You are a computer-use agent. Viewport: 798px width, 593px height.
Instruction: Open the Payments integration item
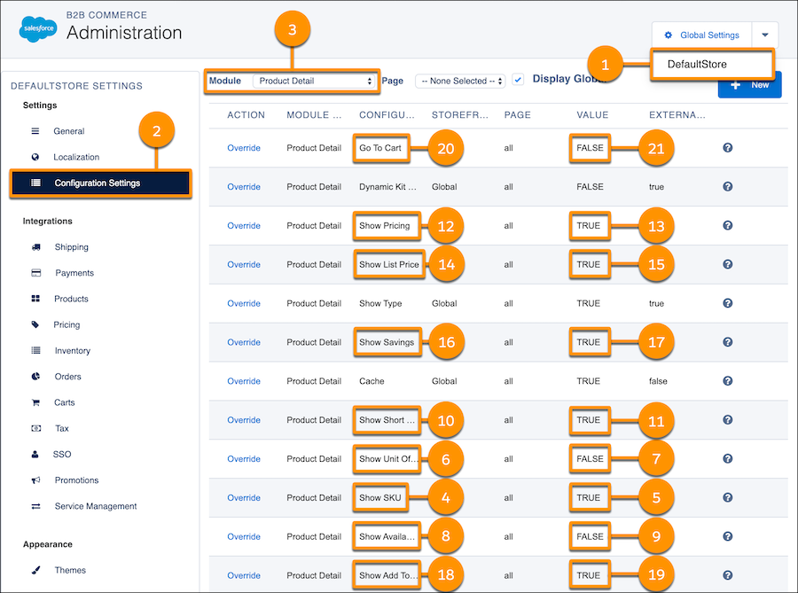74,273
